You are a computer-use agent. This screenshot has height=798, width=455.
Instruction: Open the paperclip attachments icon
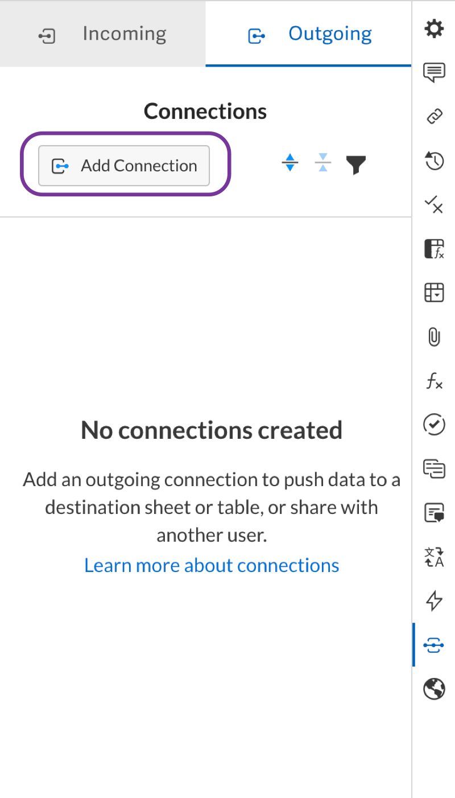click(434, 337)
